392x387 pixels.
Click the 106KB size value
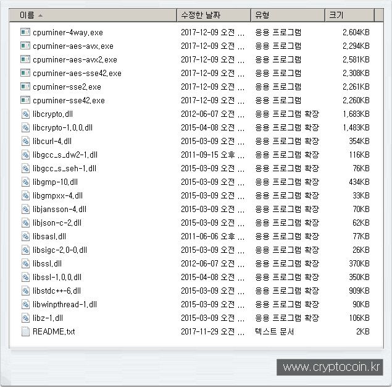359,318
